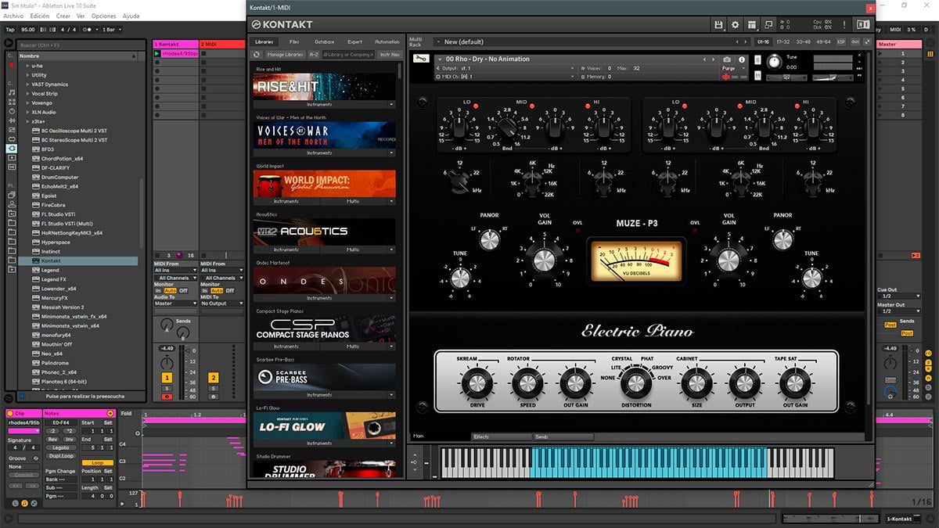Open track 1 MIDI From dropdown

point(176,271)
